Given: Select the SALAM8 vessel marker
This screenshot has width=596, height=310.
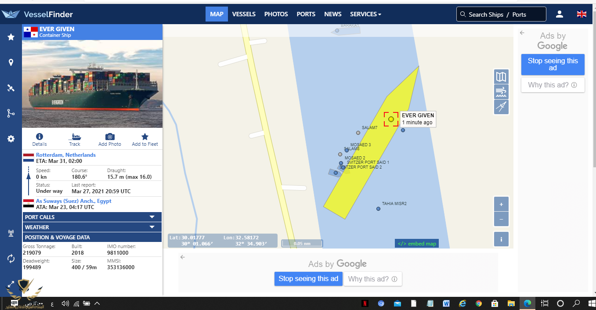Looking at the screenshot, I should [x=340, y=154].
